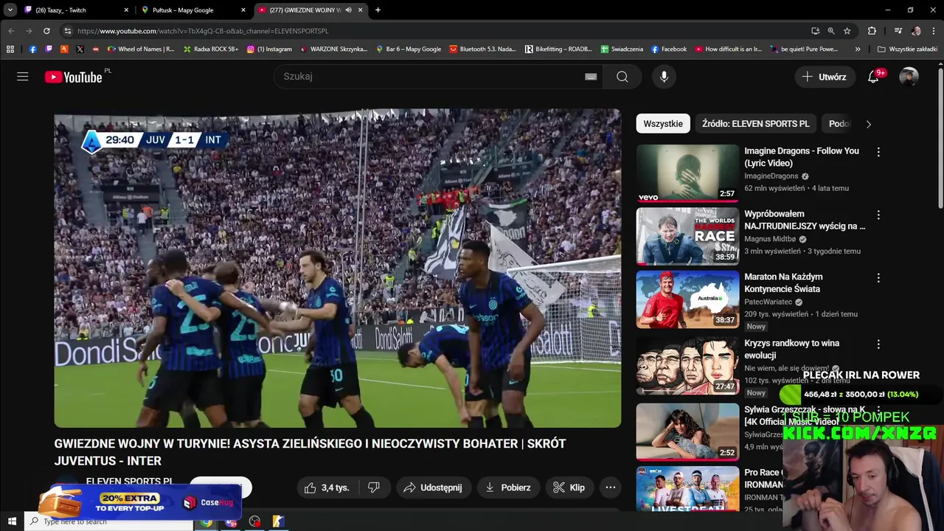
Task: Open the Chrome profile avatar
Action: tap(916, 31)
